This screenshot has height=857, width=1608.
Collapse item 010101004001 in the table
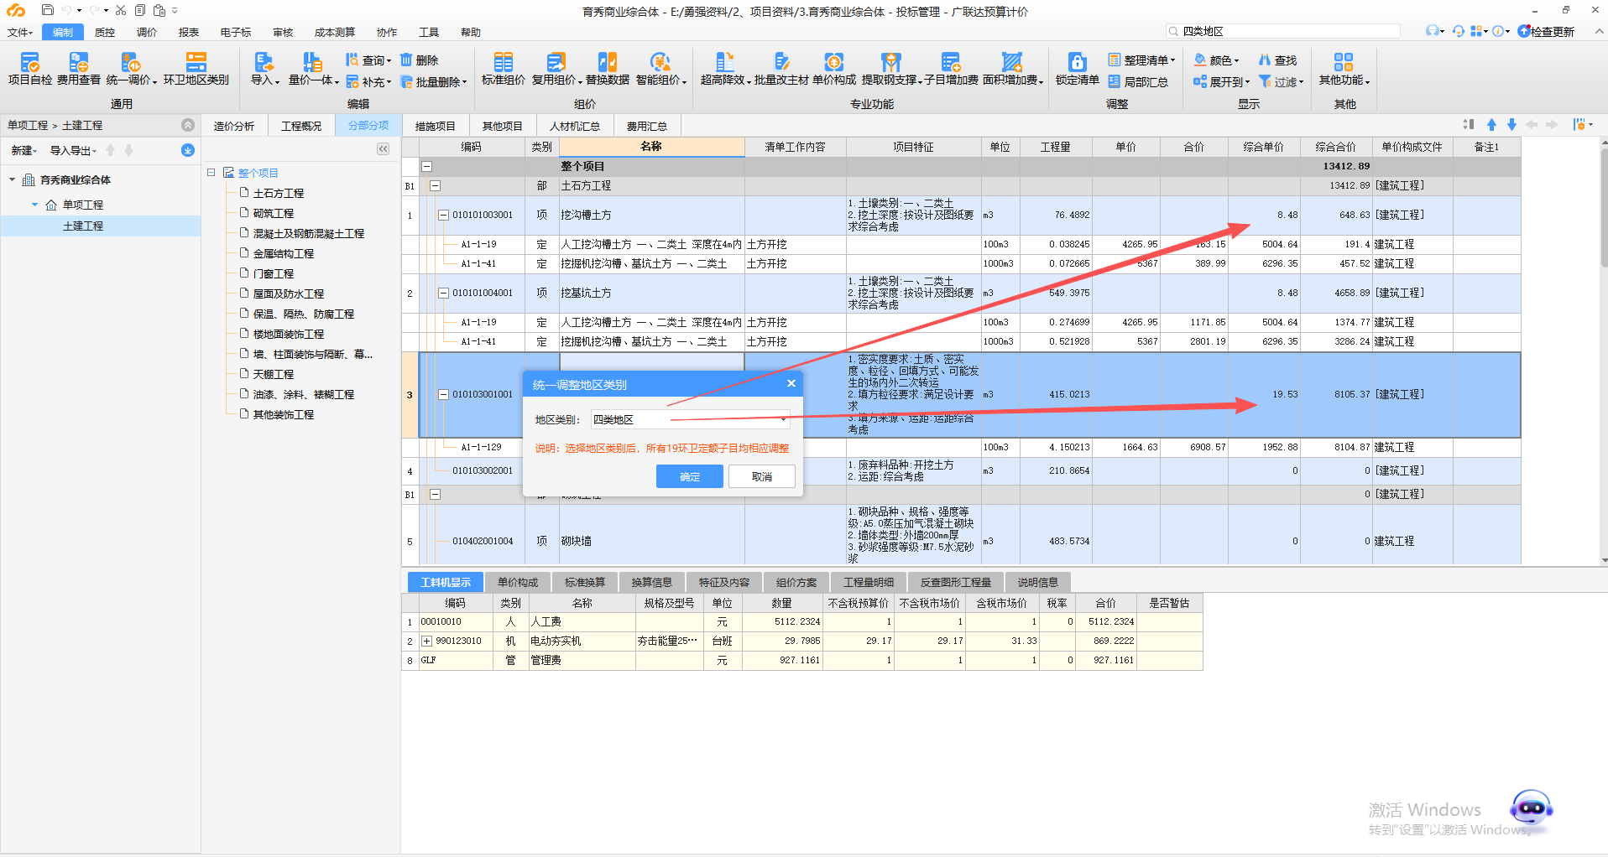click(443, 293)
